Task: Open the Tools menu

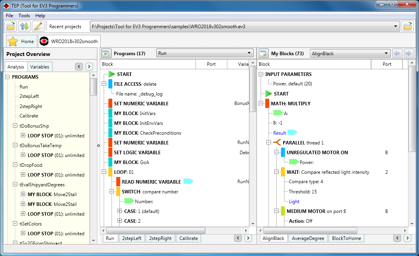Action: (24, 16)
